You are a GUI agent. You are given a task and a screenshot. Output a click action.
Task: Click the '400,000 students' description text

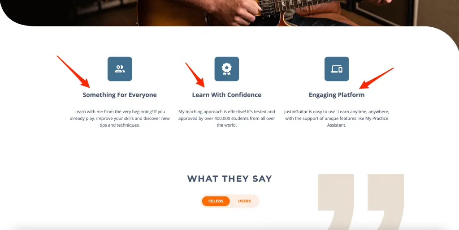(x=226, y=119)
